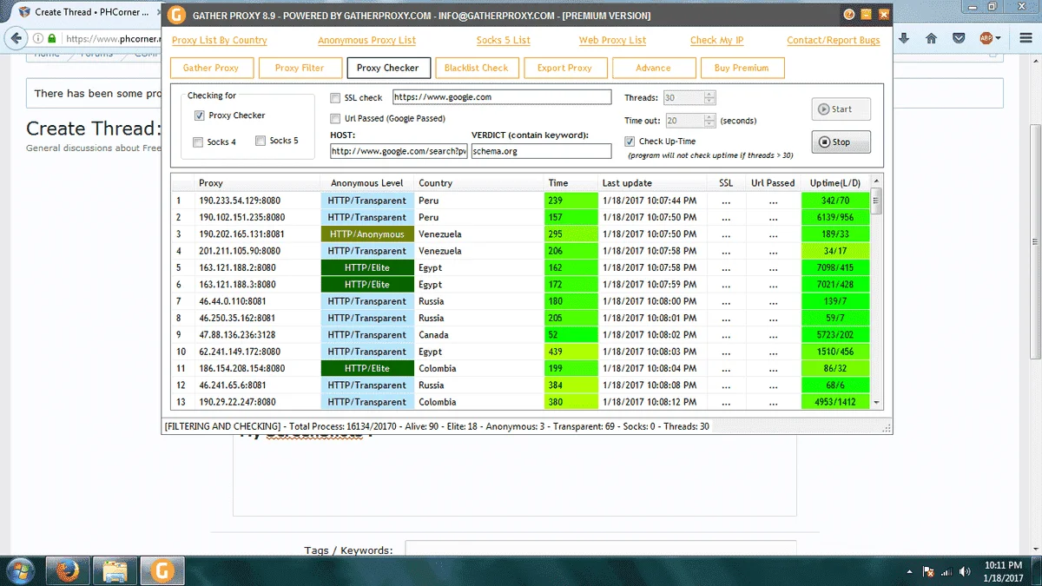Open the Windows Start menu
The height and width of the screenshot is (586, 1042).
[19, 571]
